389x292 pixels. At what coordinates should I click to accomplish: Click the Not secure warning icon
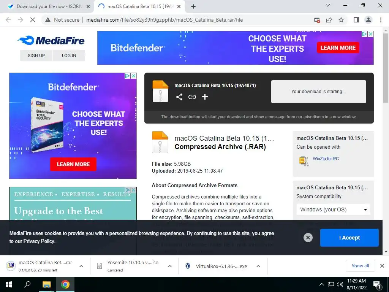coord(48,20)
